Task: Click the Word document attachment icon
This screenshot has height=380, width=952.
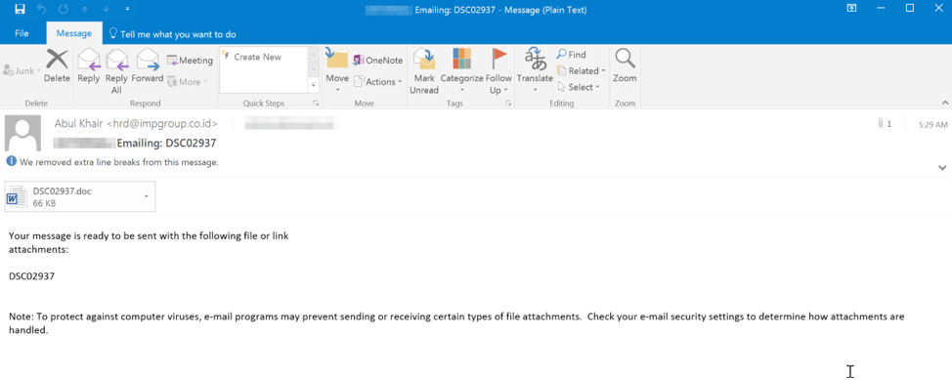Action: (x=17, y=197)
